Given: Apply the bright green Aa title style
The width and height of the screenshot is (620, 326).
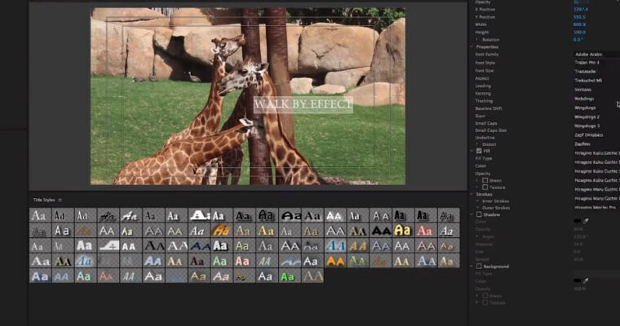Looking at the screenshot, I should click(290, 276).
